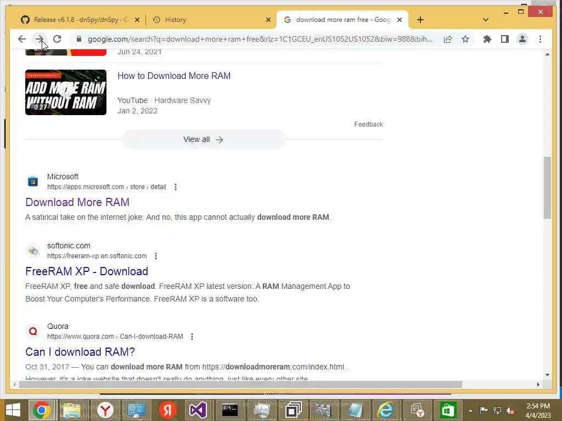Open the ADD MORE RAM video thumbnail

[x=66, y=92]
